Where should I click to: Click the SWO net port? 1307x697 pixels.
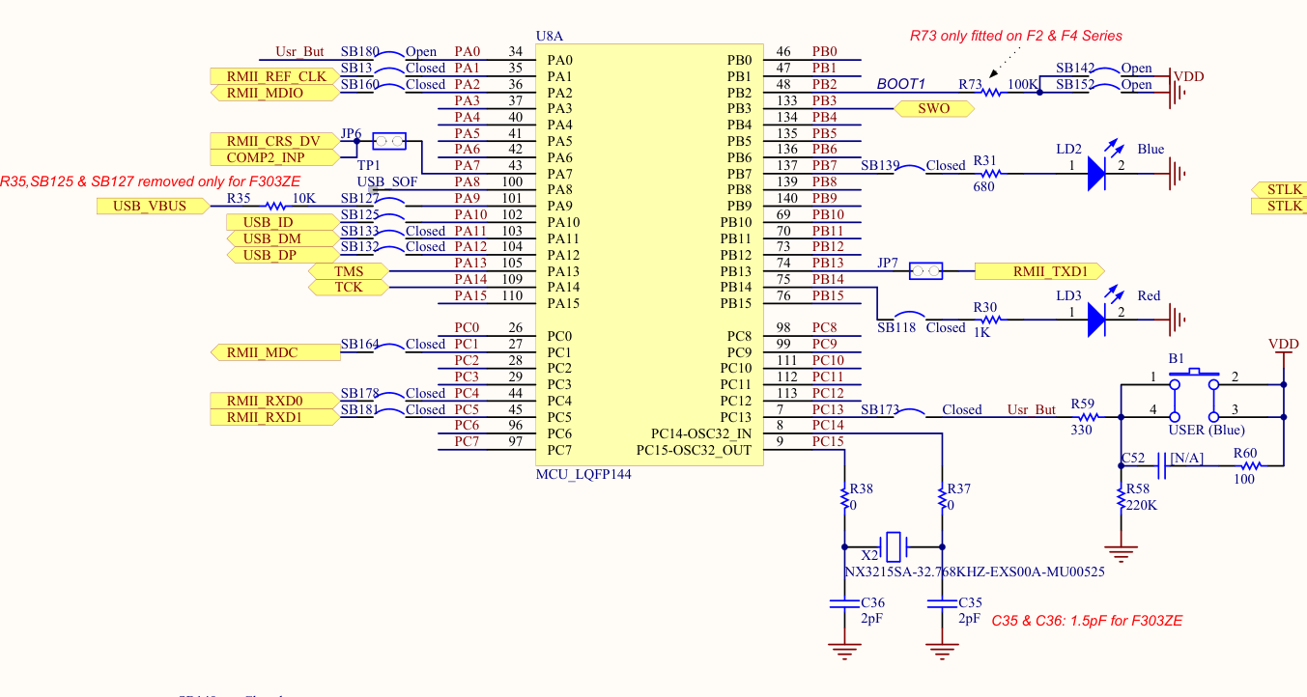tap(934, 109)
